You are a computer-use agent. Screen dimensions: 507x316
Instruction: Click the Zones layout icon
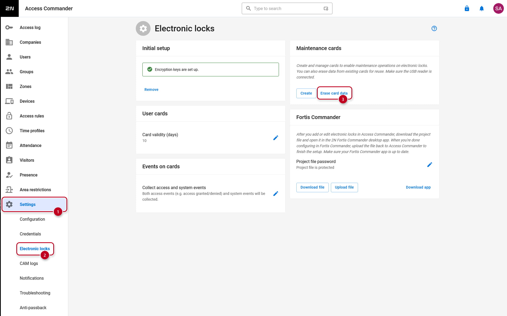click(x=9, y=86)
